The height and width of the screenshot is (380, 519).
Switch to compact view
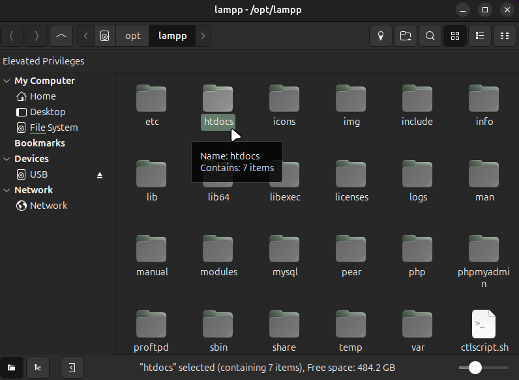click(505, 36)
